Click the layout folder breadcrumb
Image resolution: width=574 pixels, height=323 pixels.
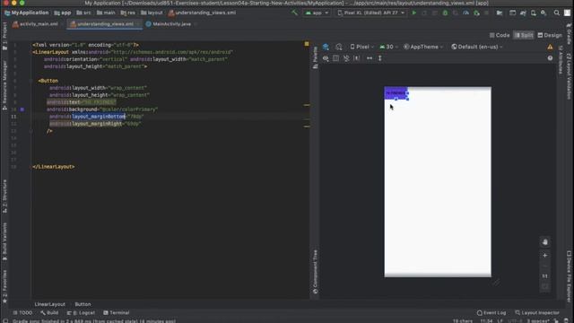pyautogui.click(x=152, y=13)
